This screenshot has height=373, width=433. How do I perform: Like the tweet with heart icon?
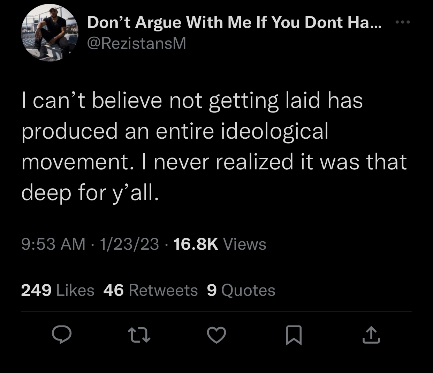(x=216, y=335)
